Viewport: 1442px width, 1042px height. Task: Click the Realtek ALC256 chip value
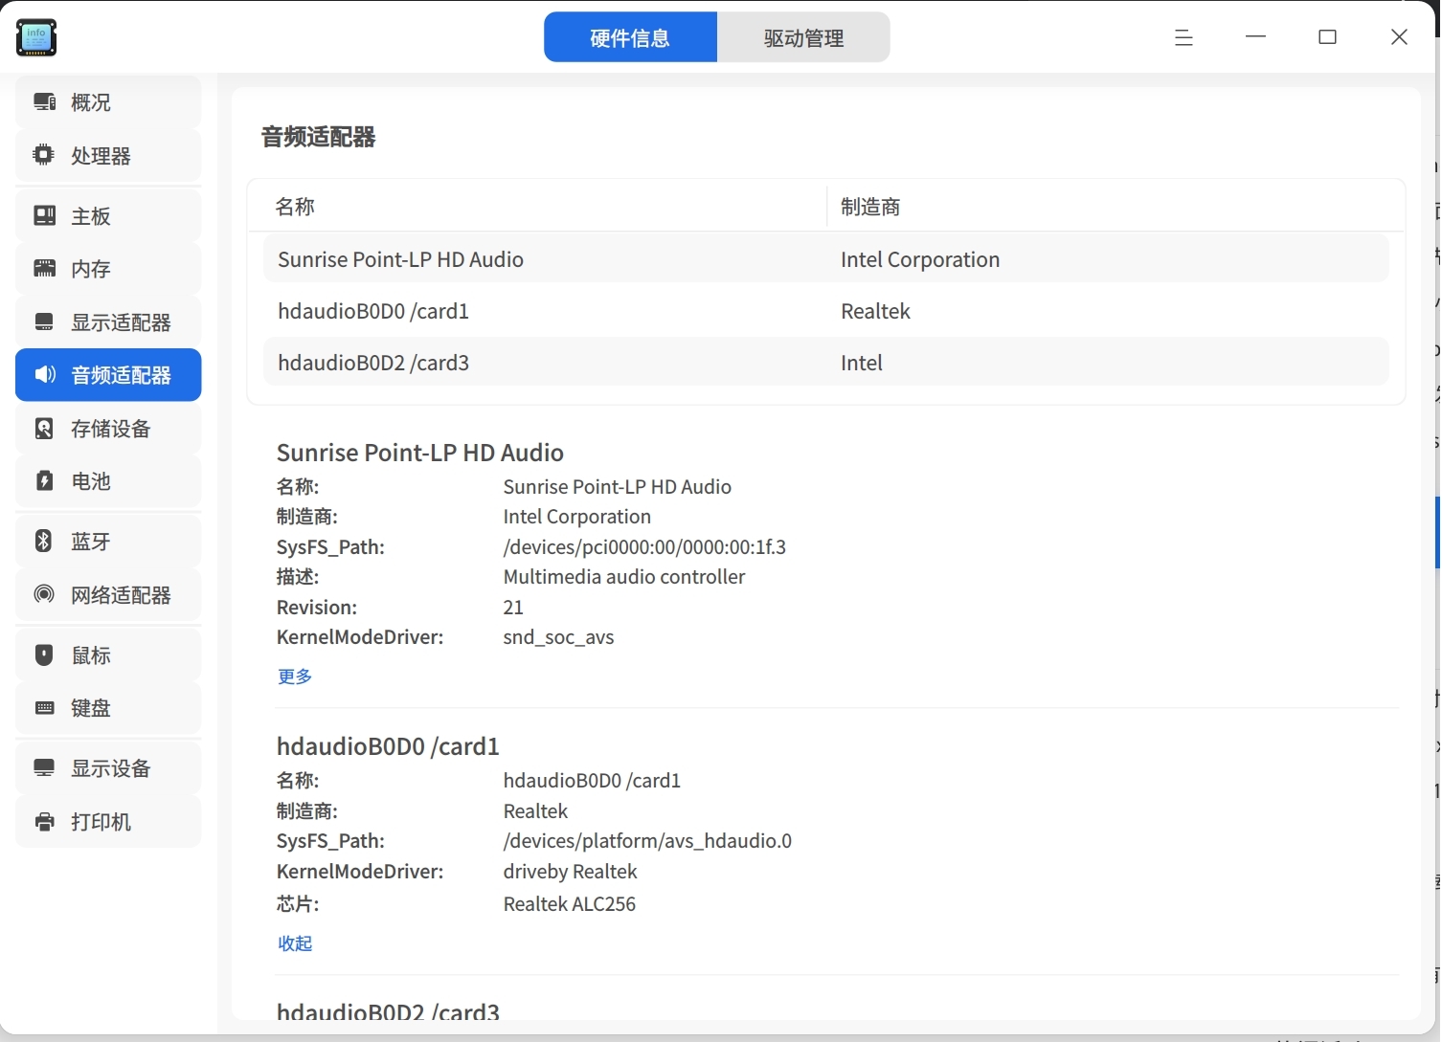coord(570,904)
